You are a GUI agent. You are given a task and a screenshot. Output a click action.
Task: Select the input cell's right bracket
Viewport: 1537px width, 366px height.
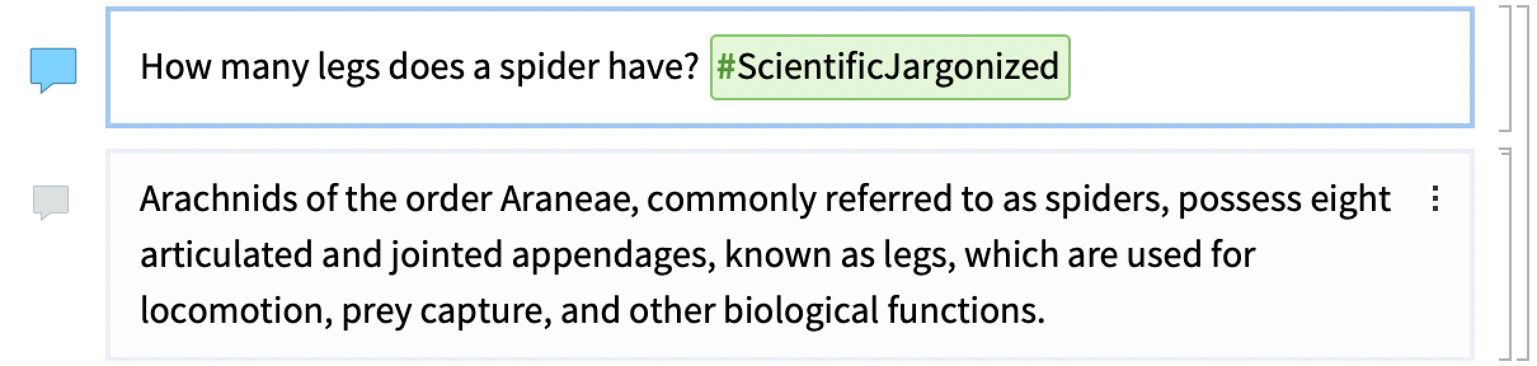tap(1505, 67)
